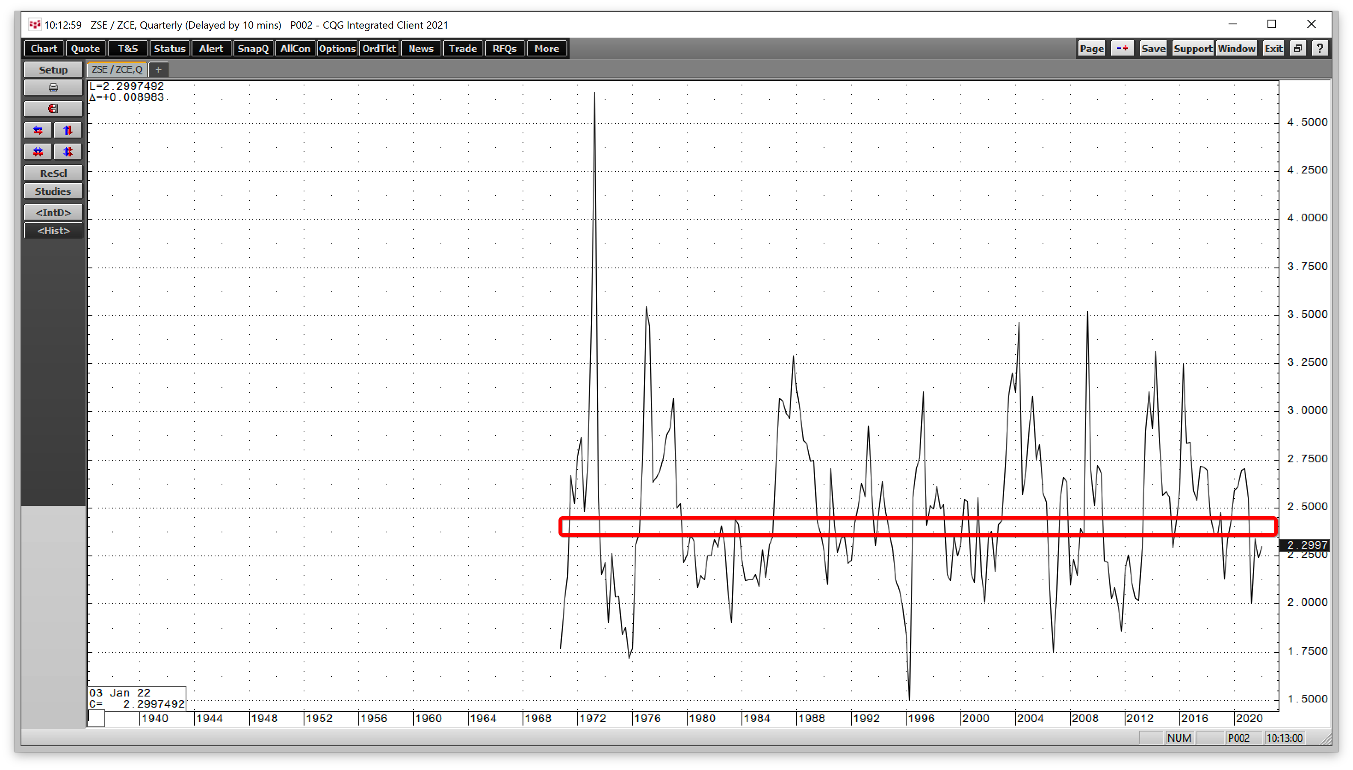This screenshot has height=770, width=1353.
Task: Open the Support menu
Action: 1193,49
